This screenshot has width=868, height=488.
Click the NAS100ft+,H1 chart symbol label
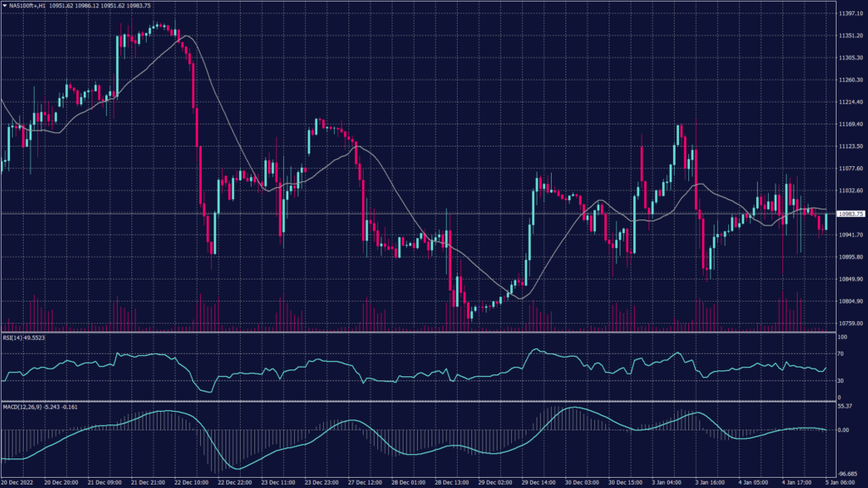point(31,6)
